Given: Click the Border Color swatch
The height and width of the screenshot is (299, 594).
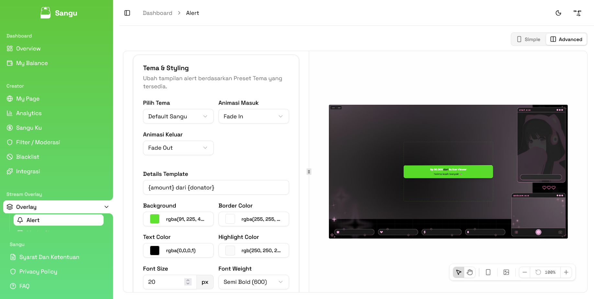Looking at the screenshot, I should click(x=230, y=219).
